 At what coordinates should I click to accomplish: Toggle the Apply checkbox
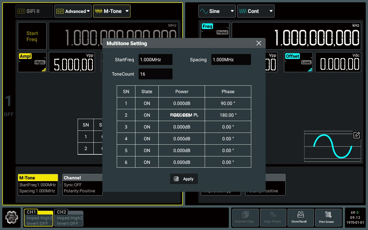click(176, 179)
